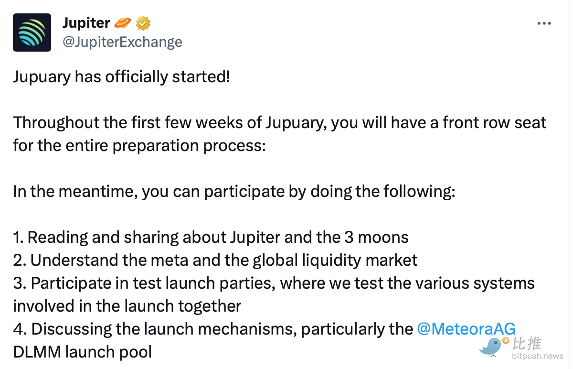Click the 'In the meantime' sentence
This screenshot has height=369, width=573.
click(234, 191)
